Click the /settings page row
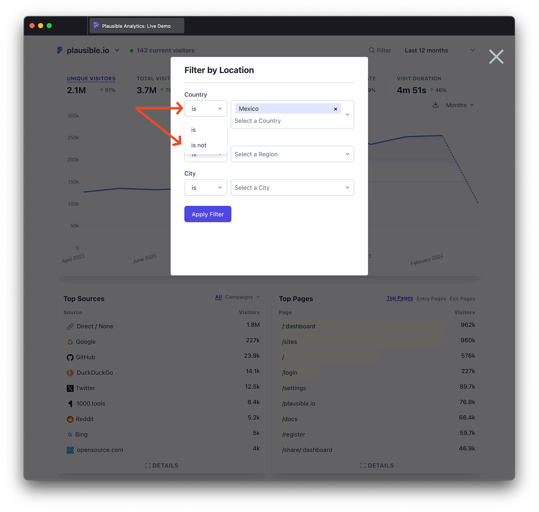This screenshot has width=539, height=512. pyautogui.click(x=377, y=388)
